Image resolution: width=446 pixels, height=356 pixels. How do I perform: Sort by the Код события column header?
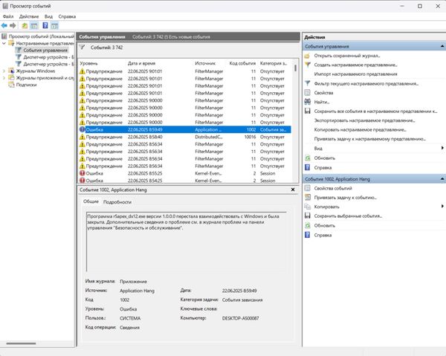[242, 63]
